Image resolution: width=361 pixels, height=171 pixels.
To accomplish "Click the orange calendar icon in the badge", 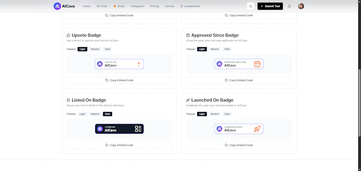I will tap(257, 64).
